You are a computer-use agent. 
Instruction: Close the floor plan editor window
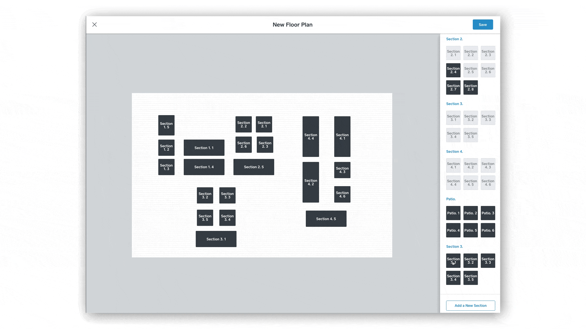[x=95, y=24]
